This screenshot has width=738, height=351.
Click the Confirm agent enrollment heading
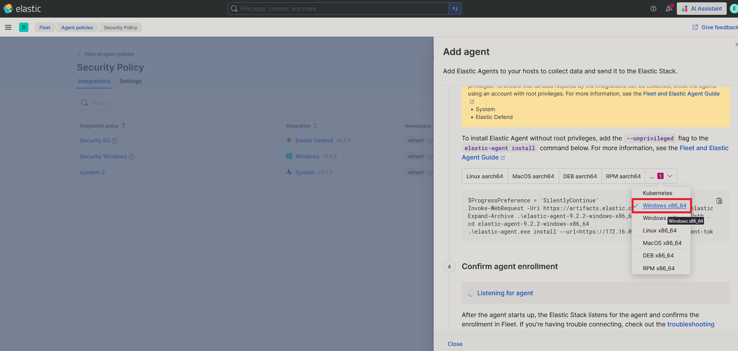tap(510, 266)
